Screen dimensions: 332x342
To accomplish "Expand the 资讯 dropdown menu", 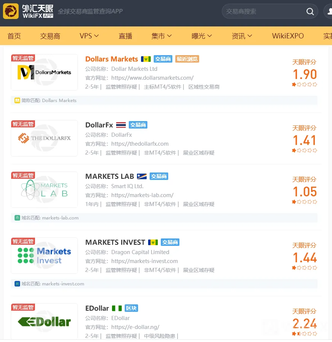I will point(242,36).
